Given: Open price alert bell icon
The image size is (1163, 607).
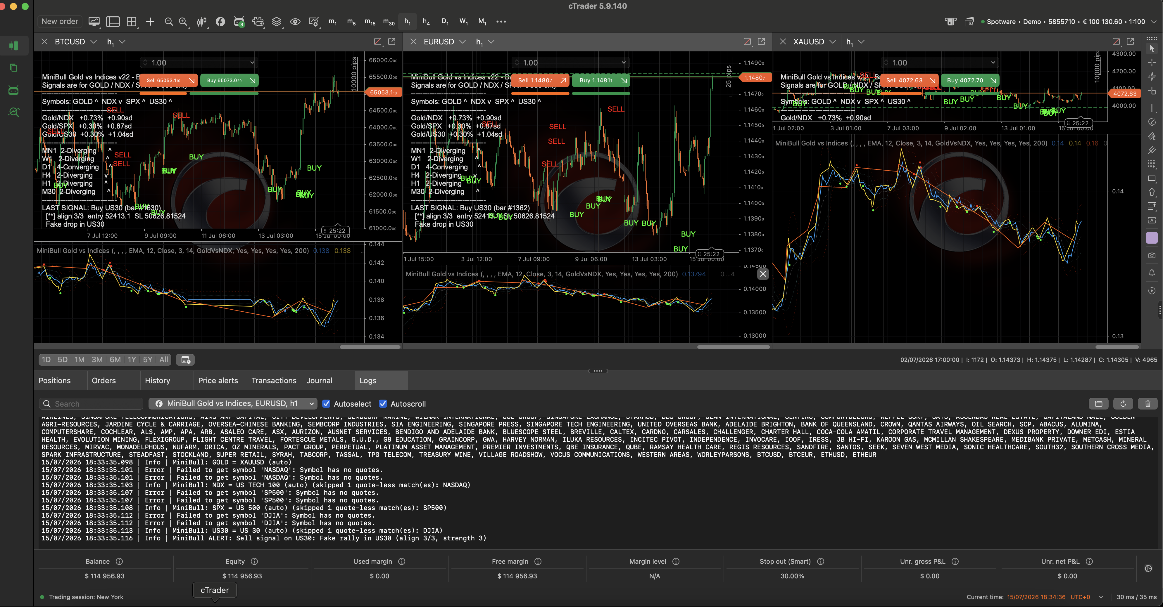Looking at the screenshot, I should point(1152,273).
